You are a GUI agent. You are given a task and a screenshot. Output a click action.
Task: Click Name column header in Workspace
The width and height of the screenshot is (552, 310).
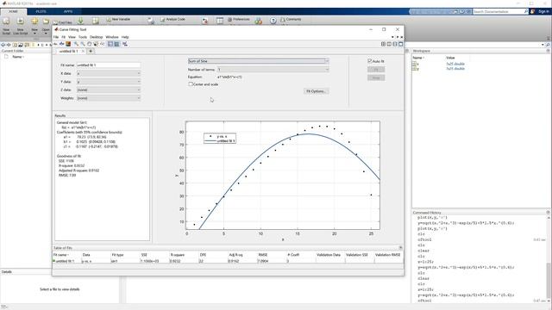[418, 58]
